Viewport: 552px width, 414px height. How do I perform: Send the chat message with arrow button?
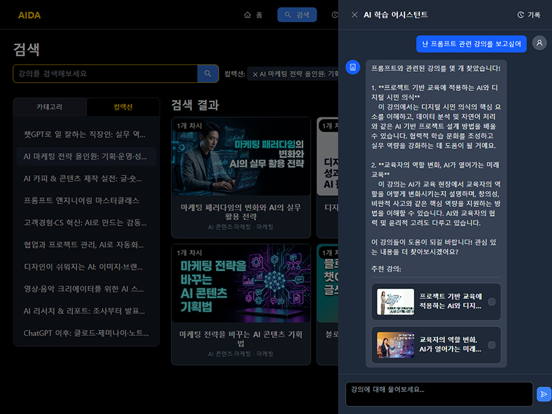tap(544, 394)
